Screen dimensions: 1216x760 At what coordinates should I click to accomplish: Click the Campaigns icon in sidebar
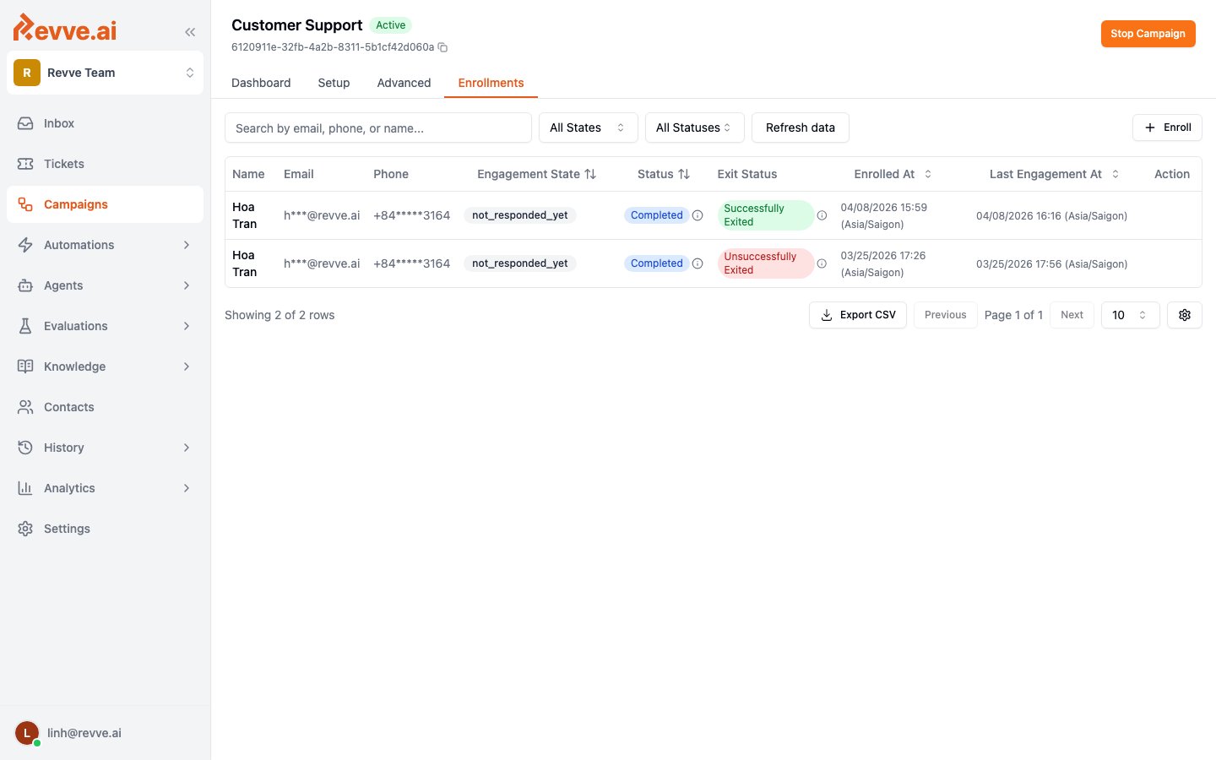(x=25, y=204)
